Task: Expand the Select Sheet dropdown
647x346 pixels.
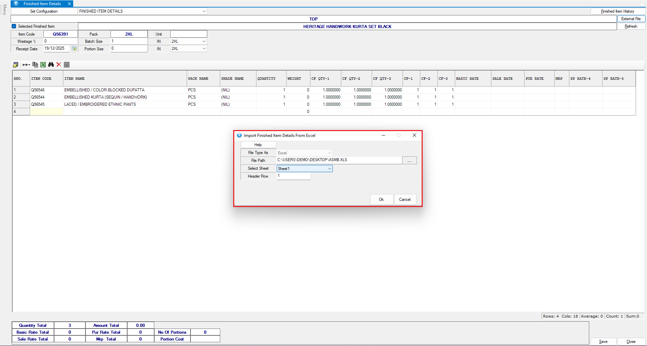Action: point(329,169)
